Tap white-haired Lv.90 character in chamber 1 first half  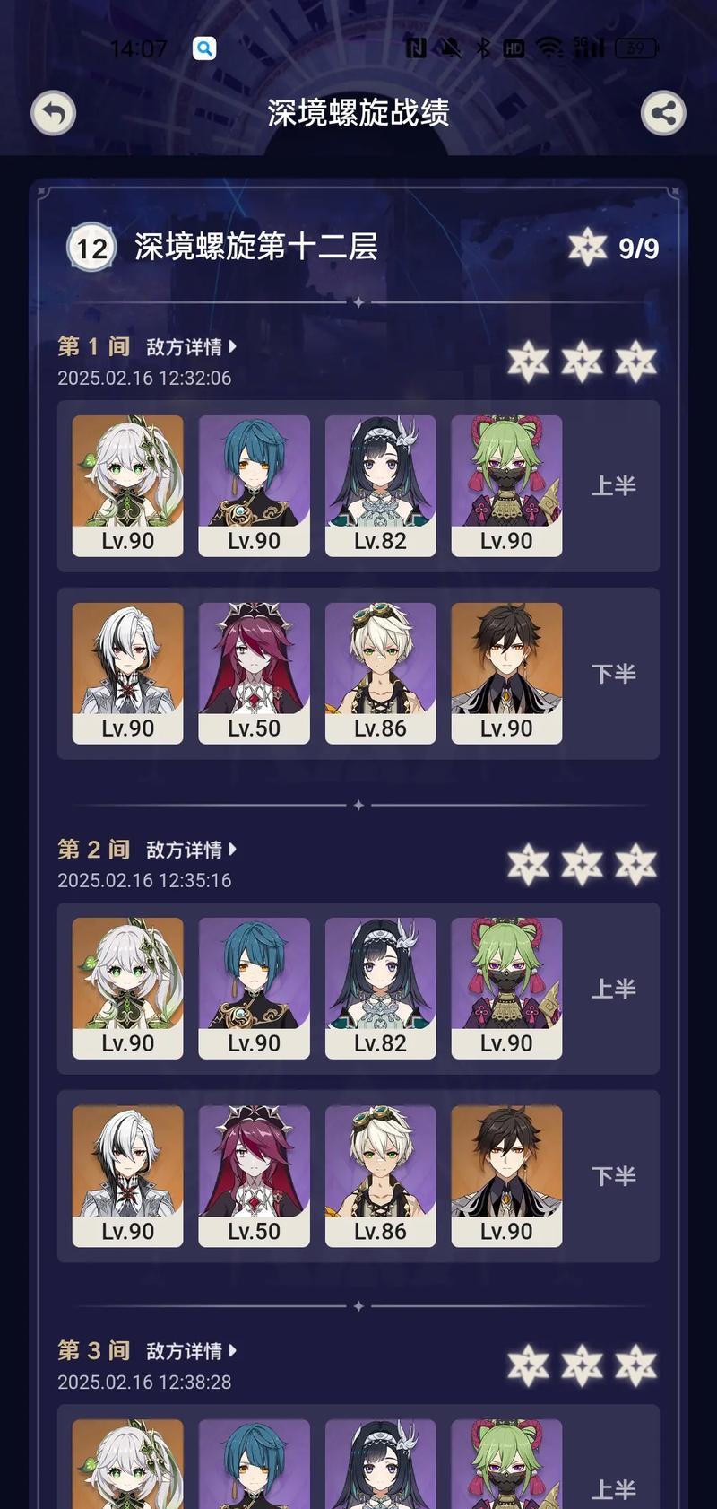pos(127,485)
